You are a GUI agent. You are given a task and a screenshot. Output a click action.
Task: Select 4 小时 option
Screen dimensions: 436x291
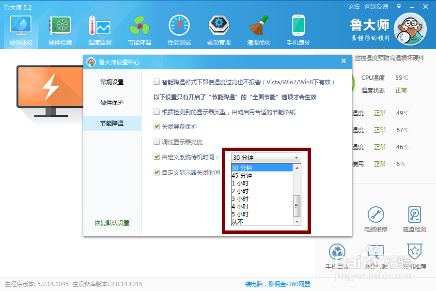tap(262, 207)
